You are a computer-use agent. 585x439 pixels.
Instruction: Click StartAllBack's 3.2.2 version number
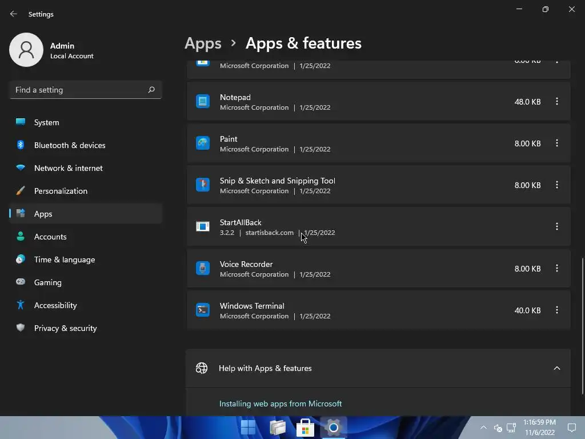(227, 233)
